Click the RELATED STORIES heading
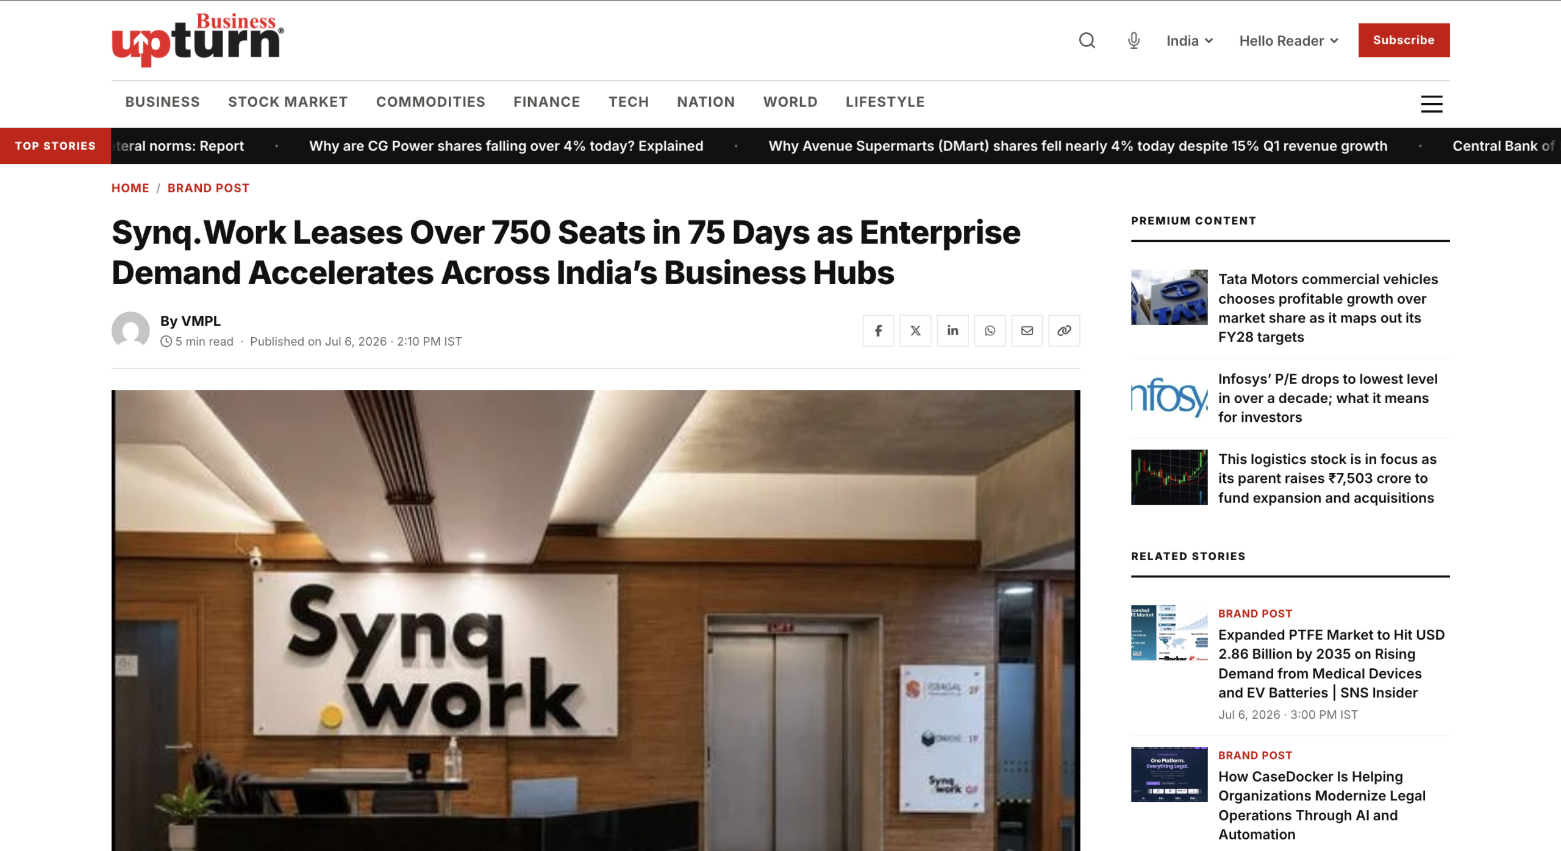This screenshot has width=1561, height=851. (x=1188, y=556)
